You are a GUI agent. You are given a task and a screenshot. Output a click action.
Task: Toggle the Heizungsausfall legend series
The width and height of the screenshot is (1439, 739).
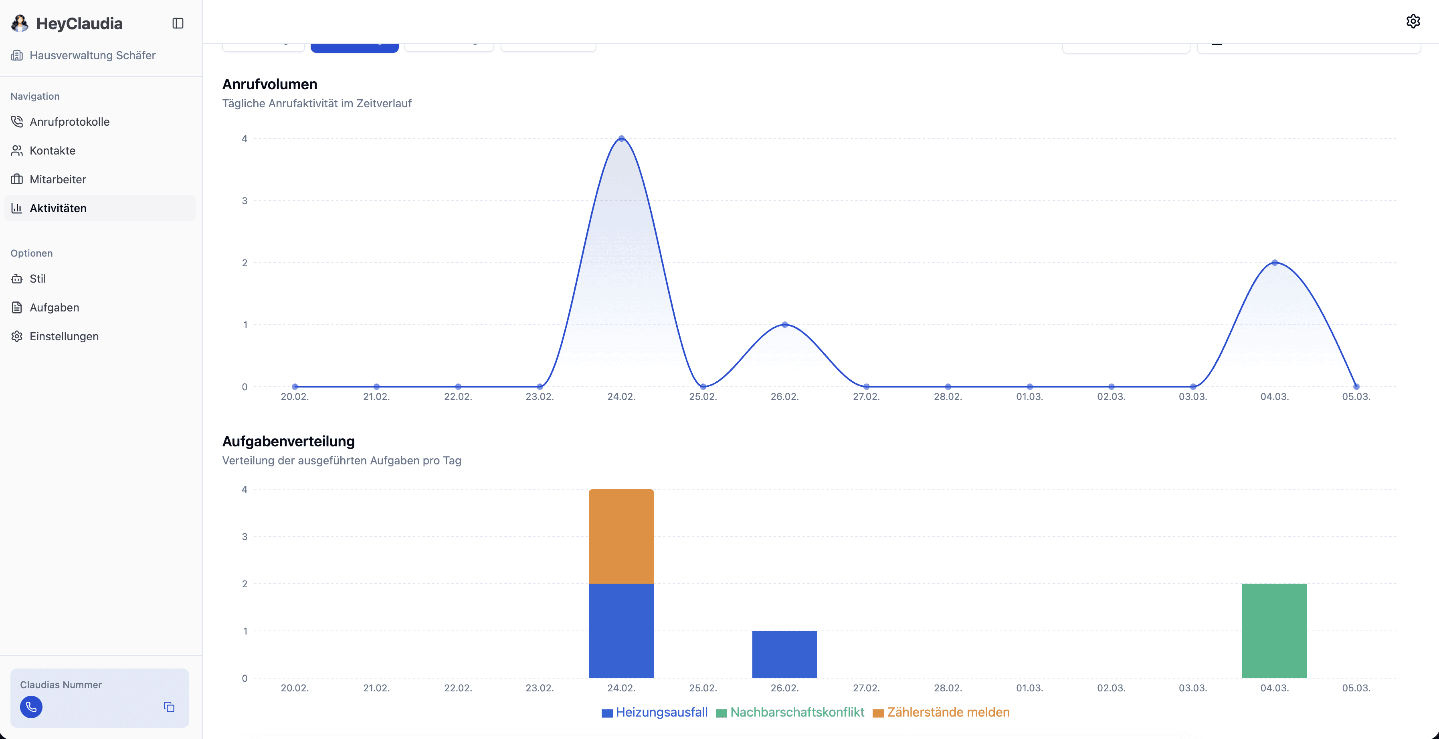661,712
